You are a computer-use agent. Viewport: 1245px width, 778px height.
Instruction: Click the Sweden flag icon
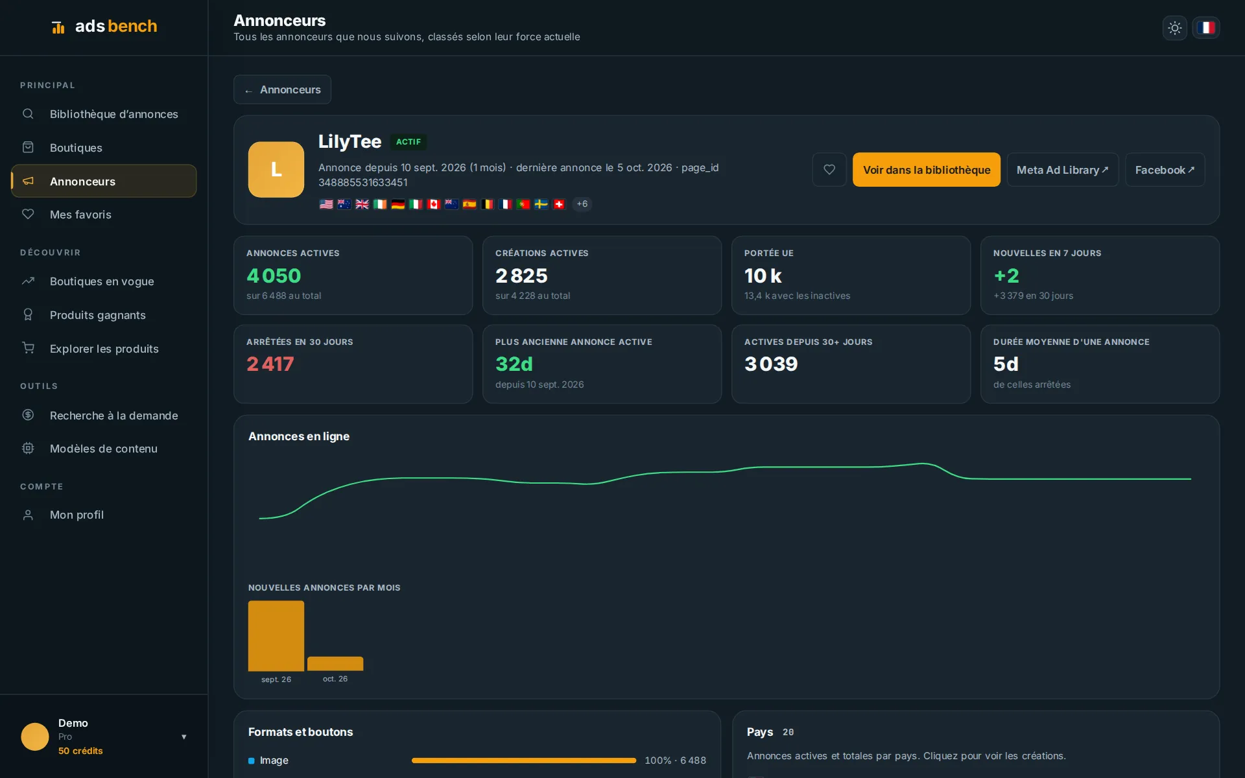coord(541,204)
